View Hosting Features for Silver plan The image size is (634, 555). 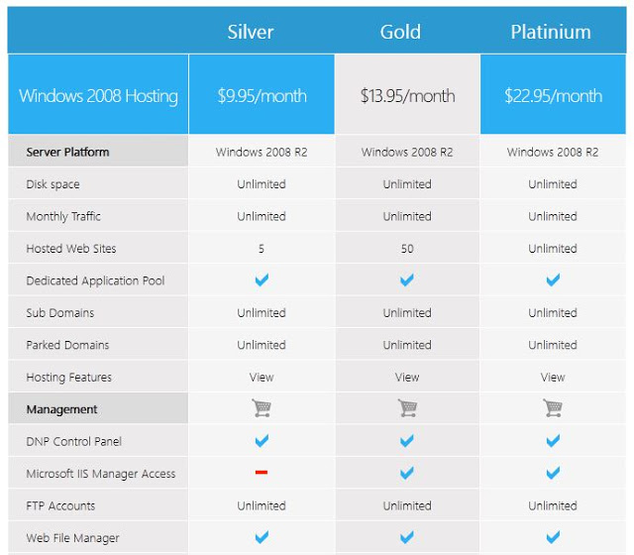pos(262,377)
